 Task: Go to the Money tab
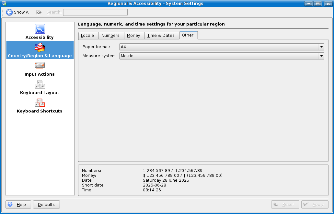click(133, 36)
